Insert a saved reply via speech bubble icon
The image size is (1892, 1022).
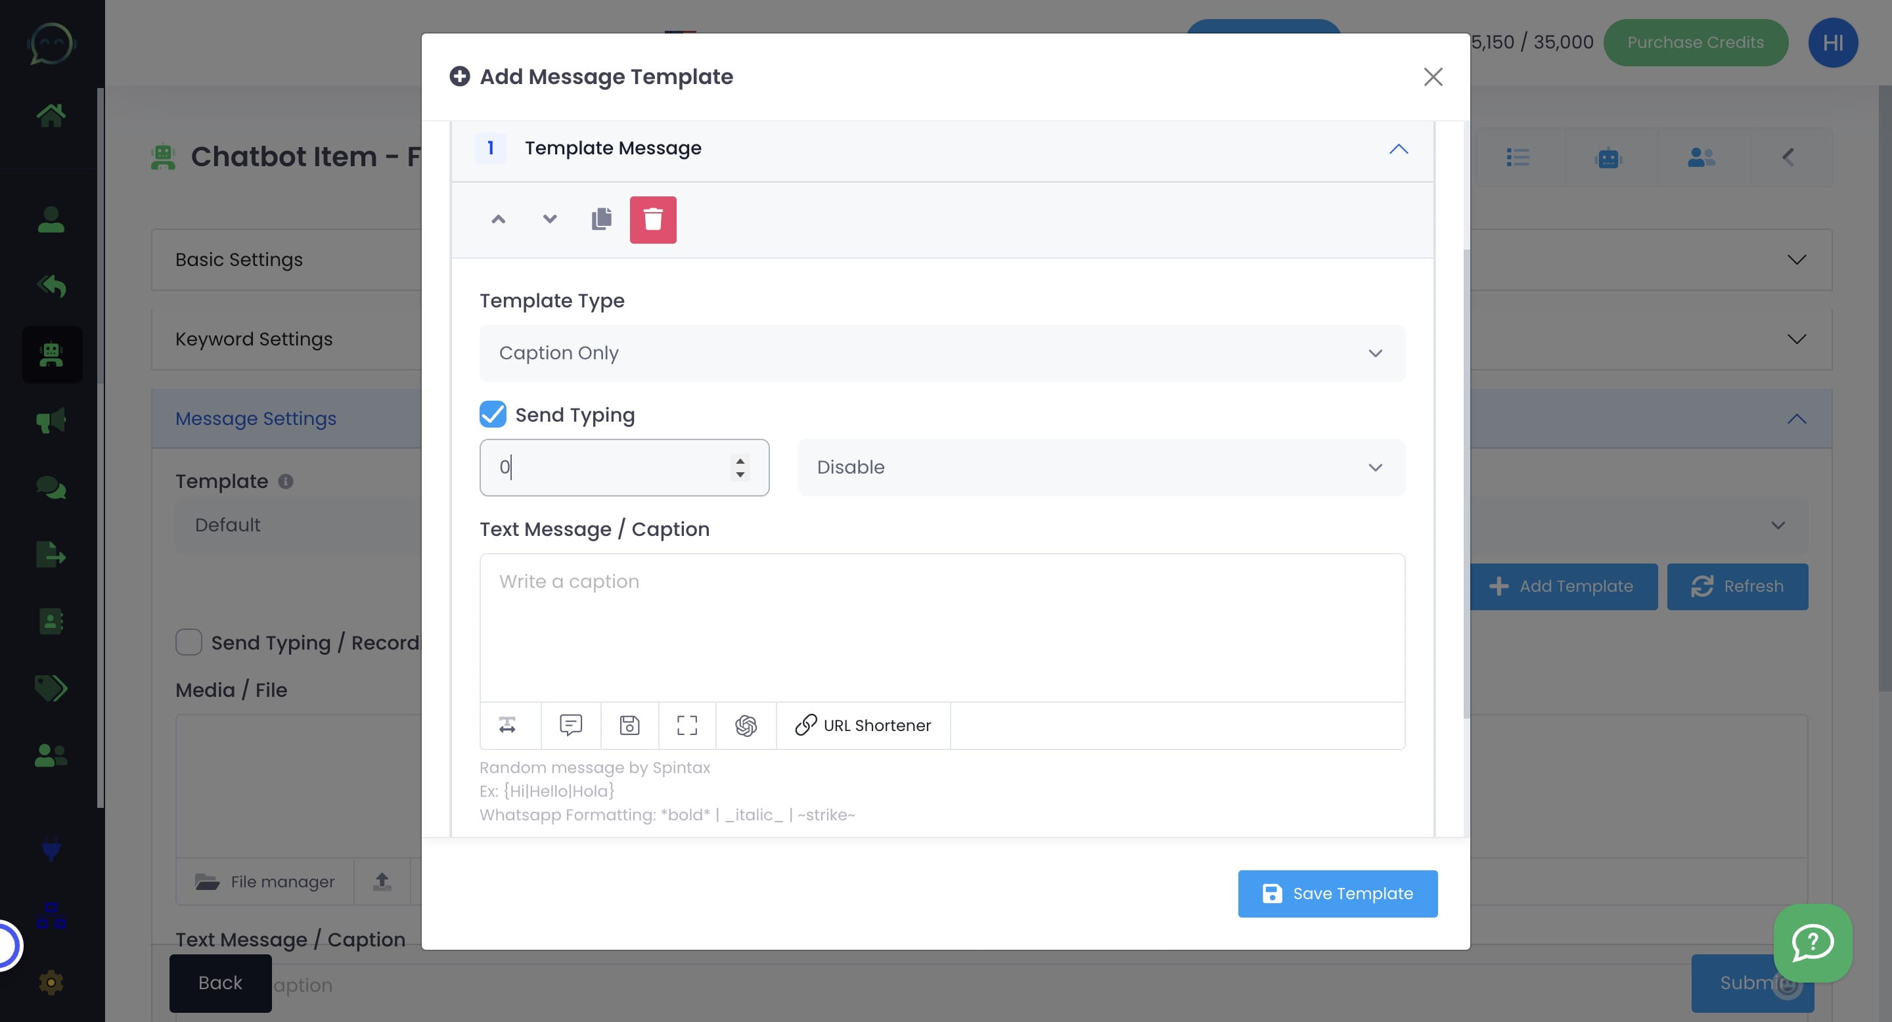pos(570,726)
